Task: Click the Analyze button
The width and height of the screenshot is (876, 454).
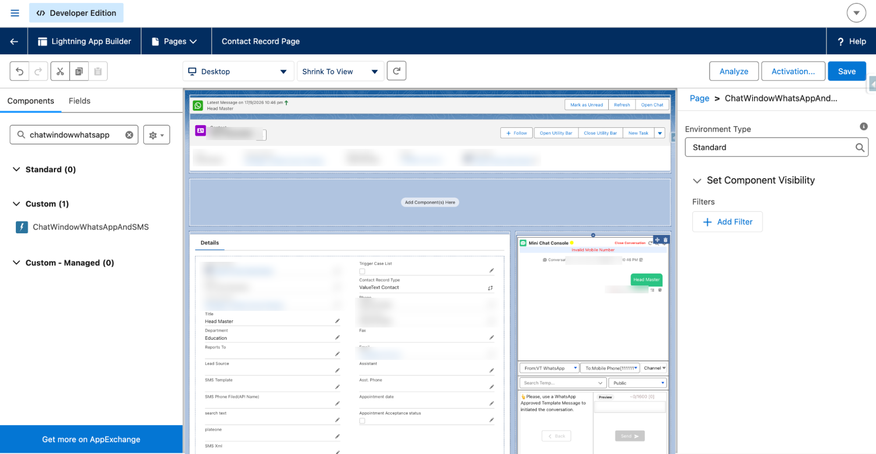Action: (x=734, y=71)
